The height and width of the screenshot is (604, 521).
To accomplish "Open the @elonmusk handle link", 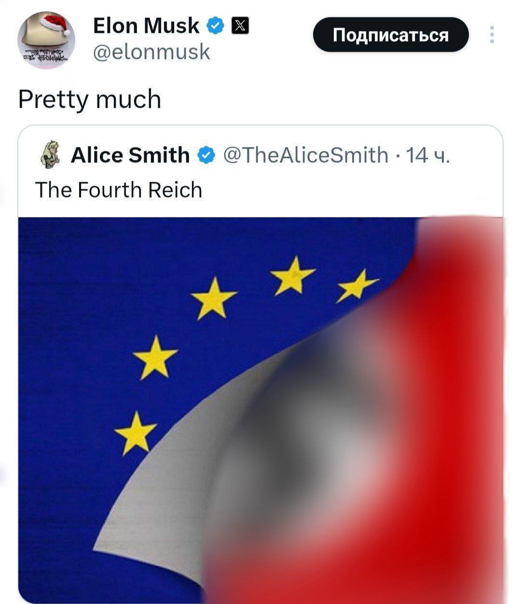I will pyautogui.click(x=151, y=51).
